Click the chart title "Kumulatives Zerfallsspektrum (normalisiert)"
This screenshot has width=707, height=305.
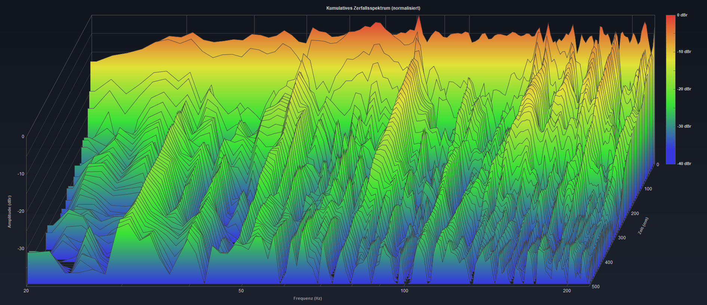(x=373, y=8)
